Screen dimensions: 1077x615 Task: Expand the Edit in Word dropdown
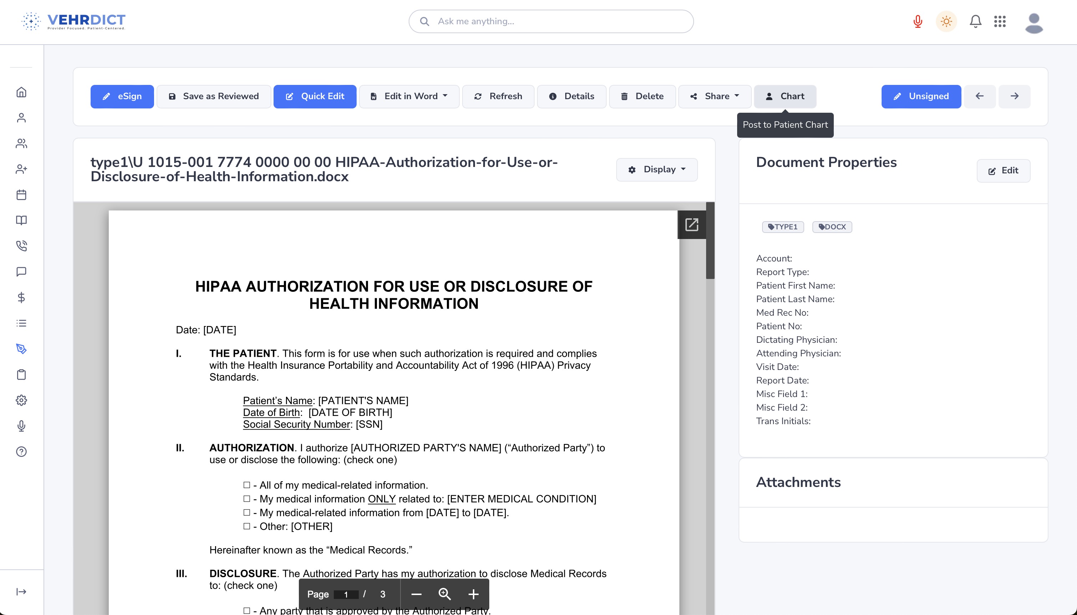[409, 96]
